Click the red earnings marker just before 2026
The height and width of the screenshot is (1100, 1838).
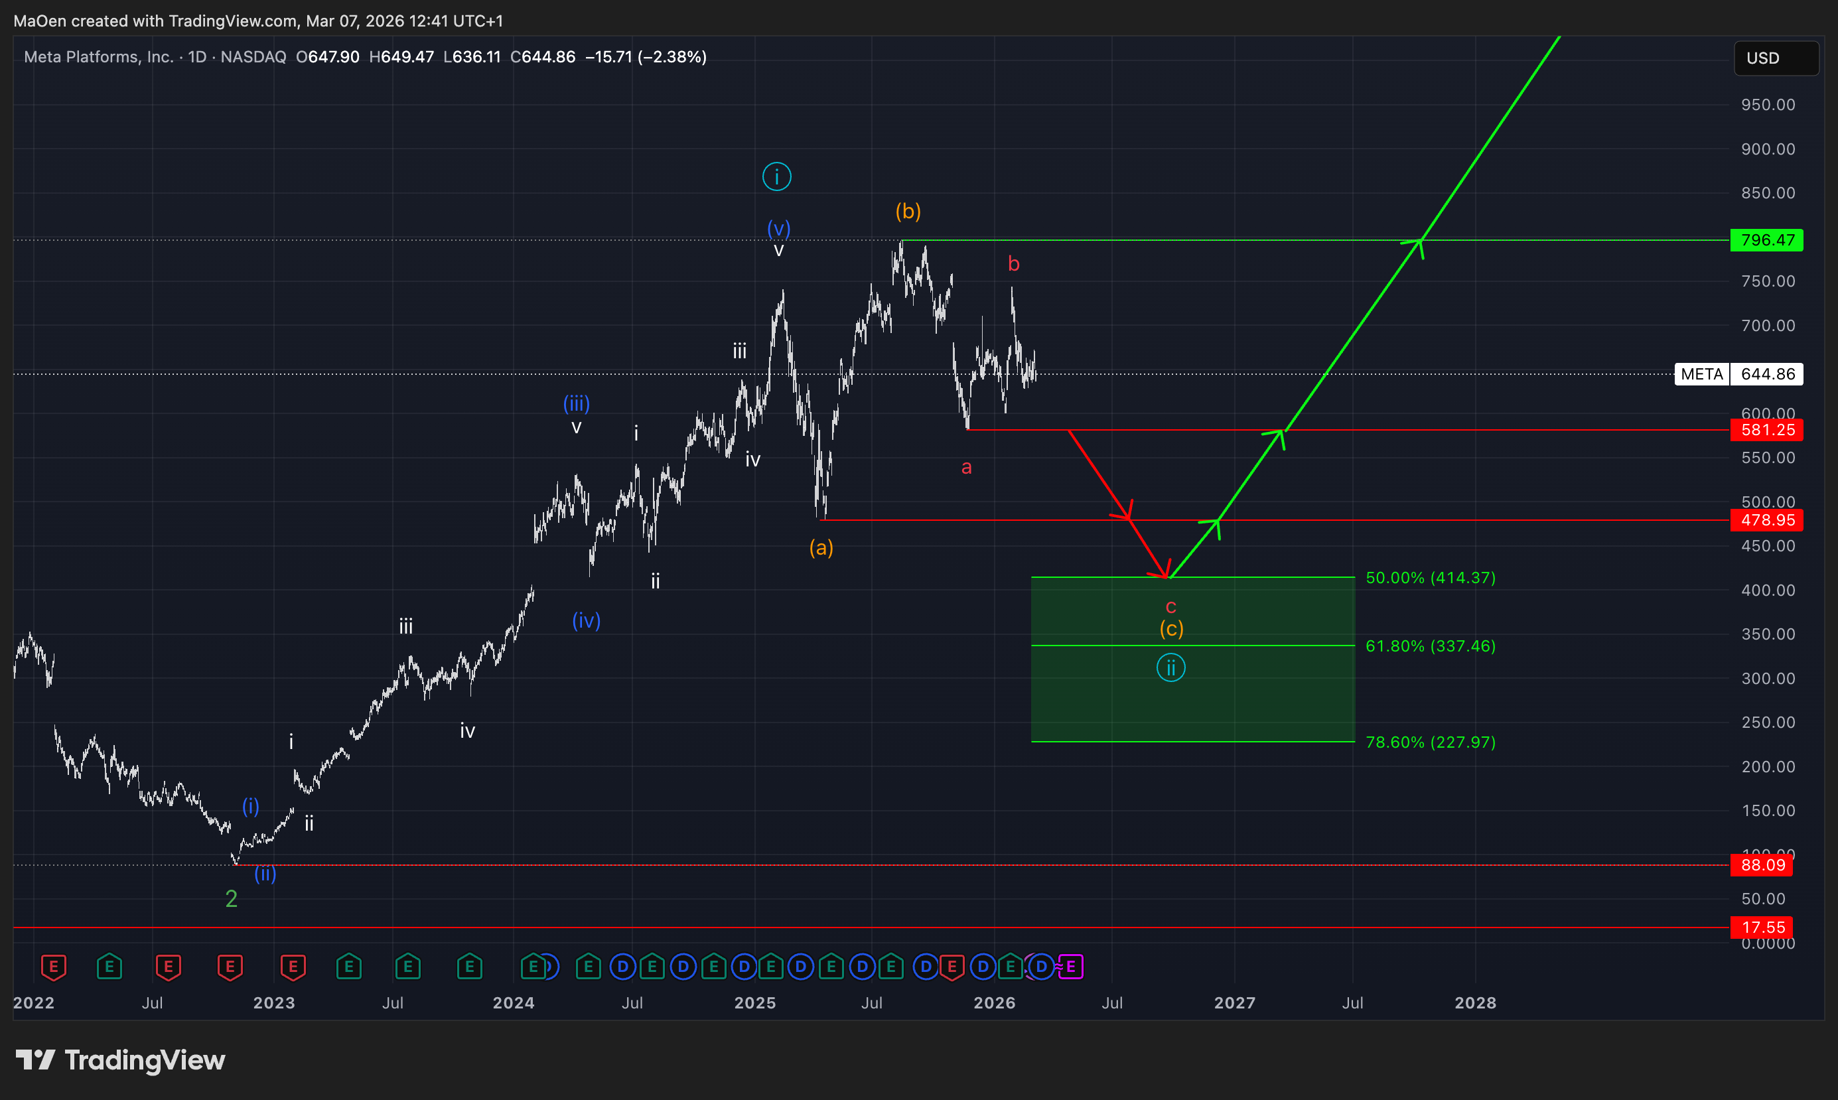952,967
